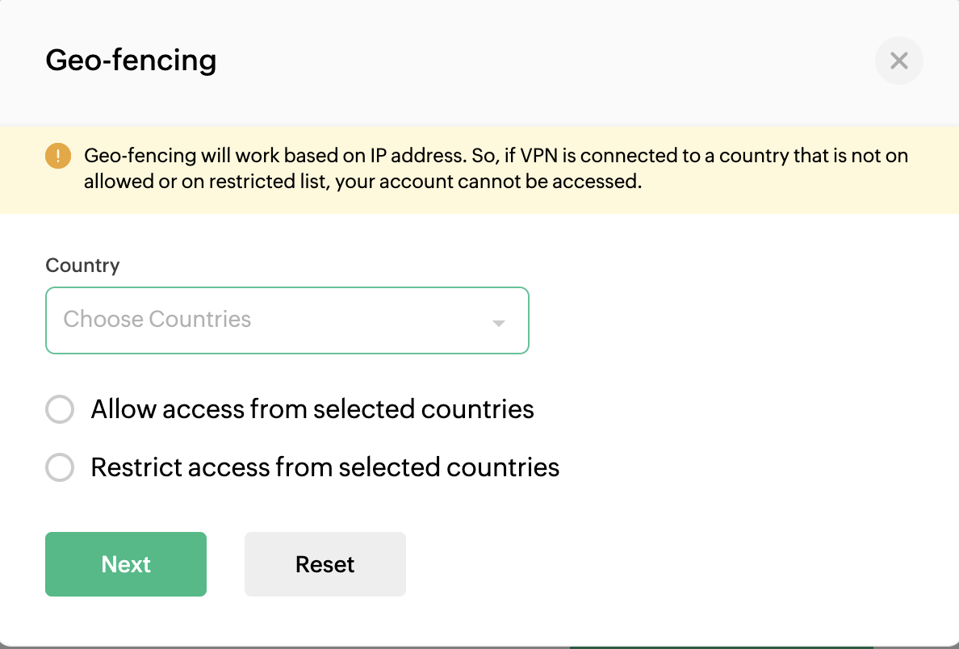Click the "your account cannot be accessed" warning line
Image resolution: width=959 pixels, height=649 pixels.
pos(362,182)
